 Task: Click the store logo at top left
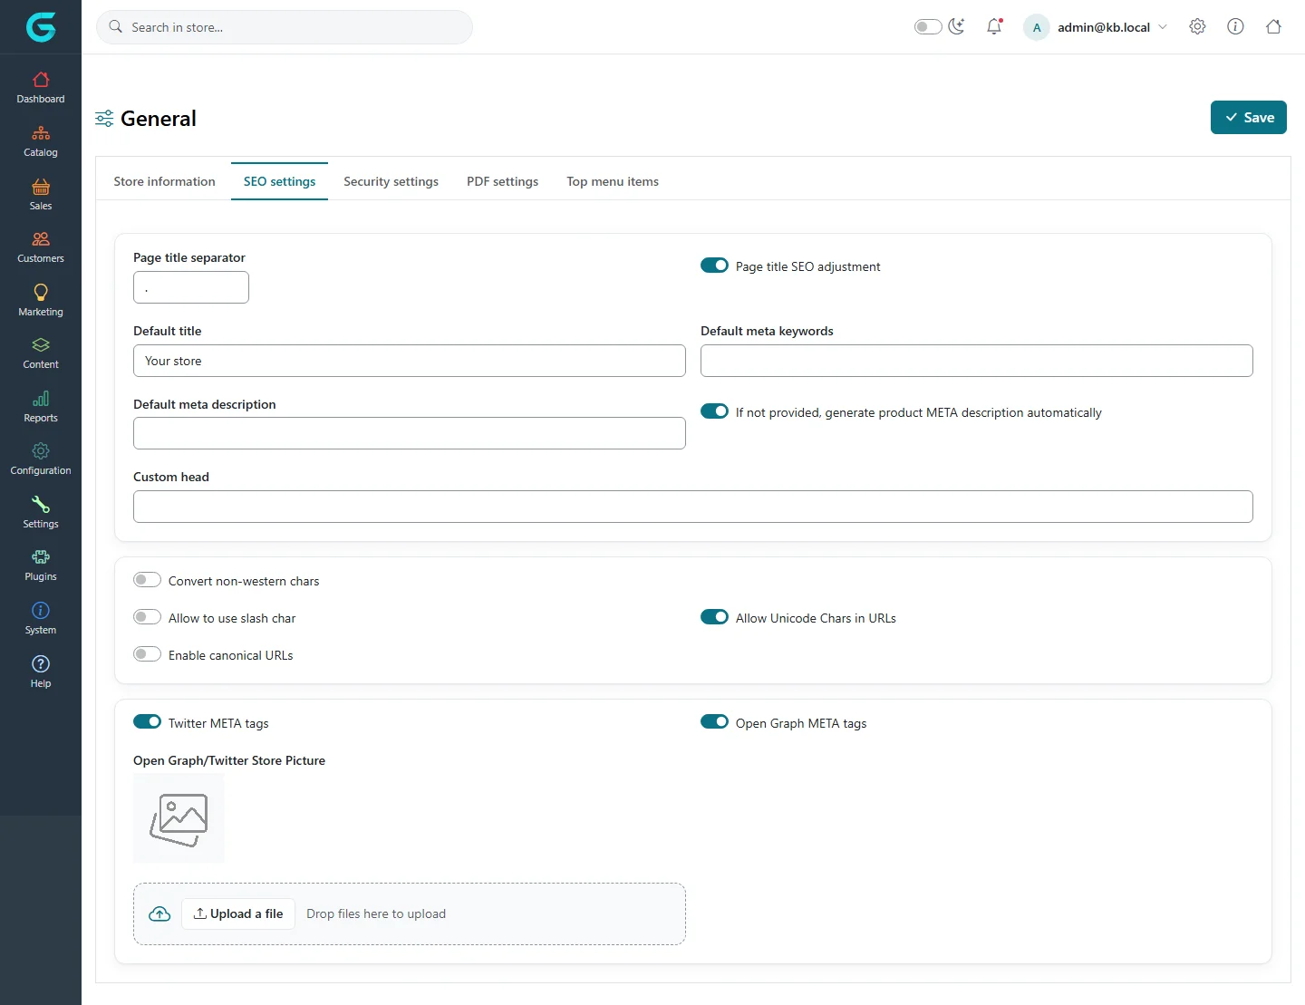coord(41,27)
